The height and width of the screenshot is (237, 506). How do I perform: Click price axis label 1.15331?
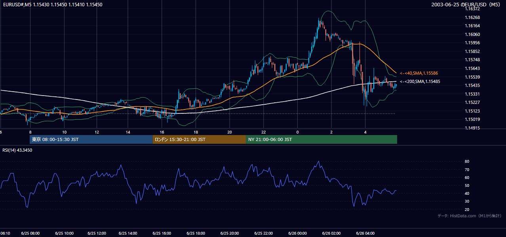[x=473, y=94]
